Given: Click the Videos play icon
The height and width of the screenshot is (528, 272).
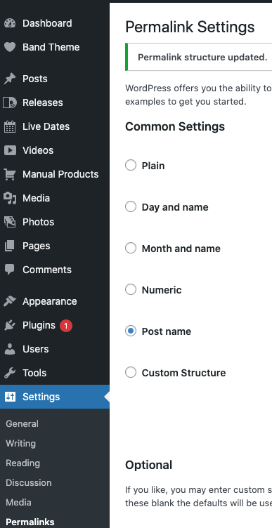Looking at the screenshot, I should tap(10, 150).
